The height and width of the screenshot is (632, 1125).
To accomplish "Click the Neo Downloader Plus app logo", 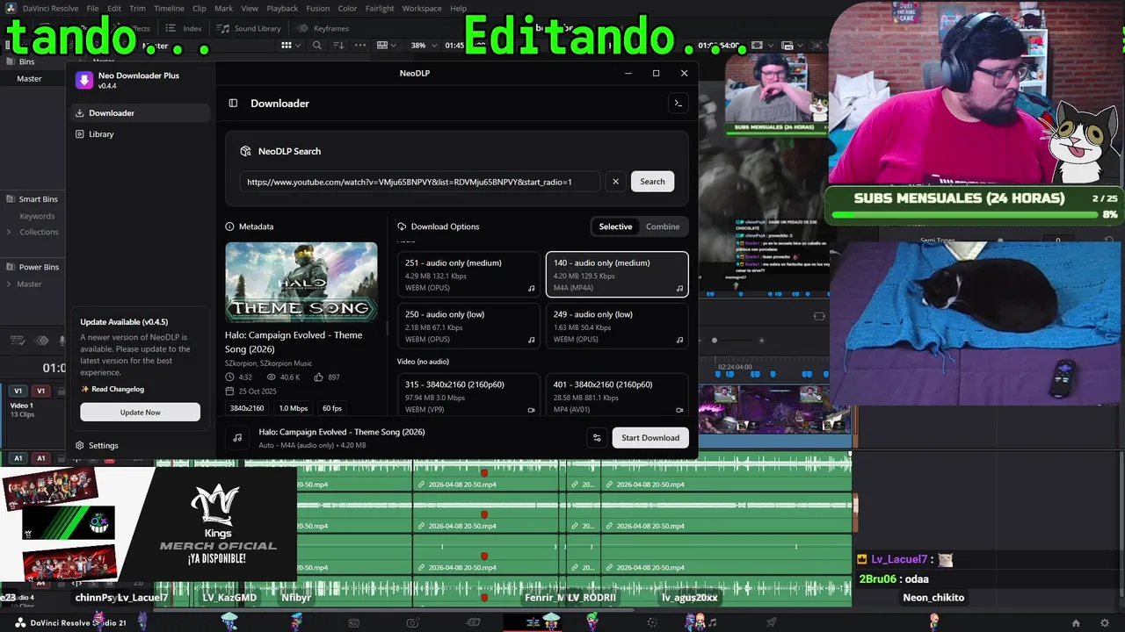I will point(83,80).
